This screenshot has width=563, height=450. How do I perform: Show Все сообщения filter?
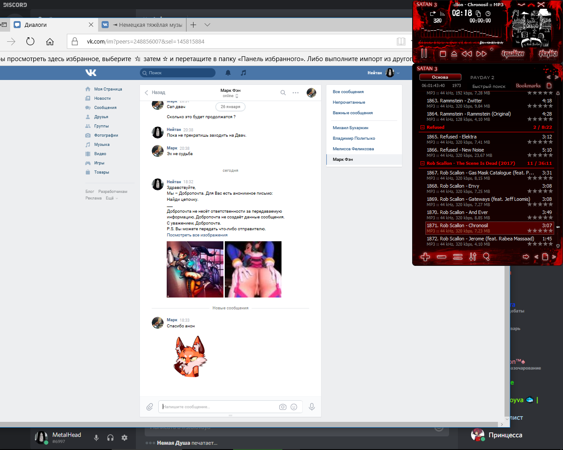348,92
